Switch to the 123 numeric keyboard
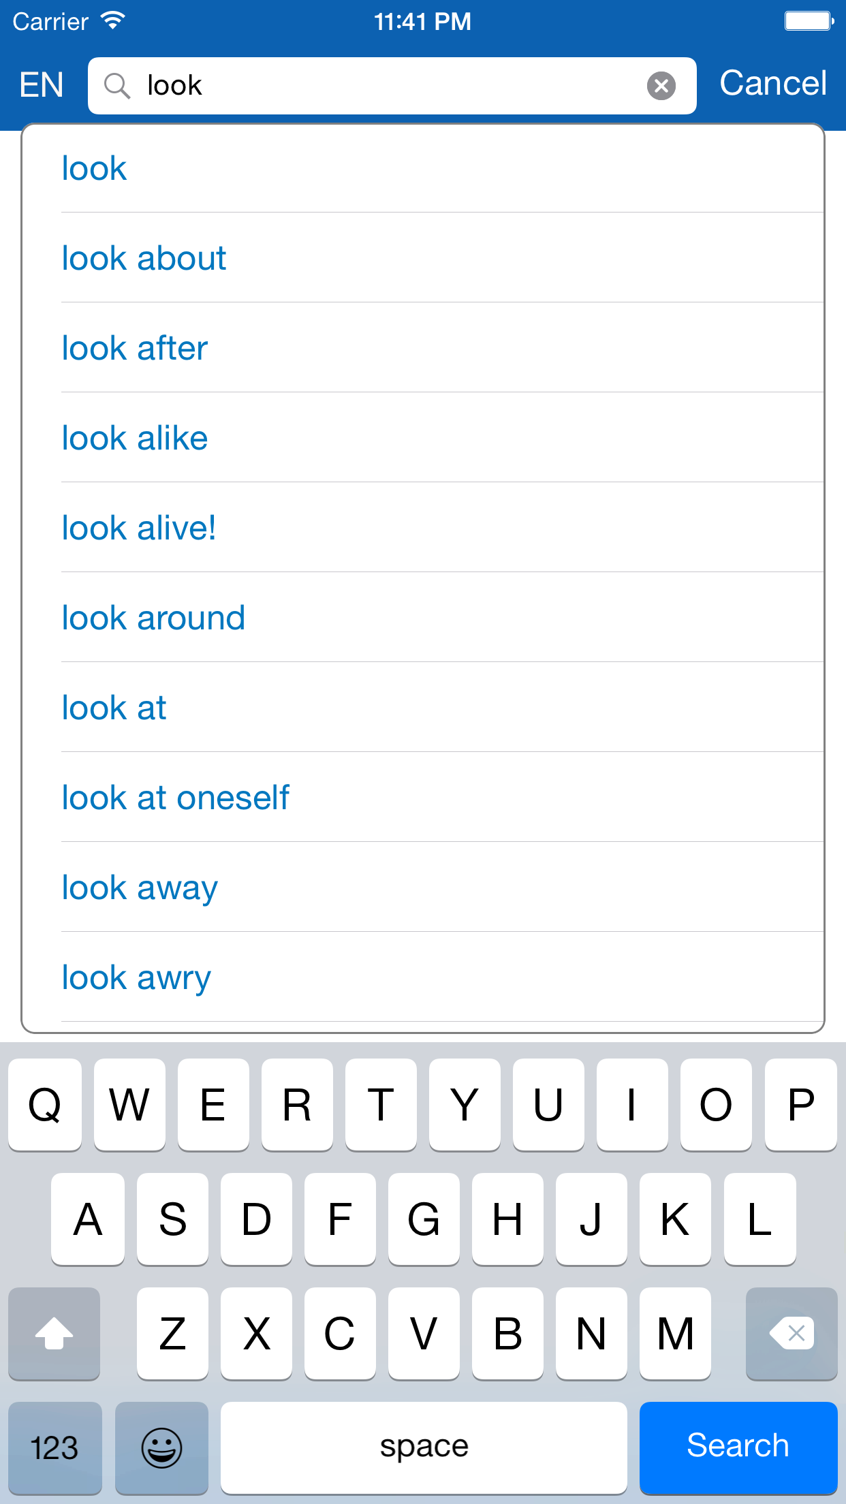Screen dimensions: 846x1504 coord(54,1447)
